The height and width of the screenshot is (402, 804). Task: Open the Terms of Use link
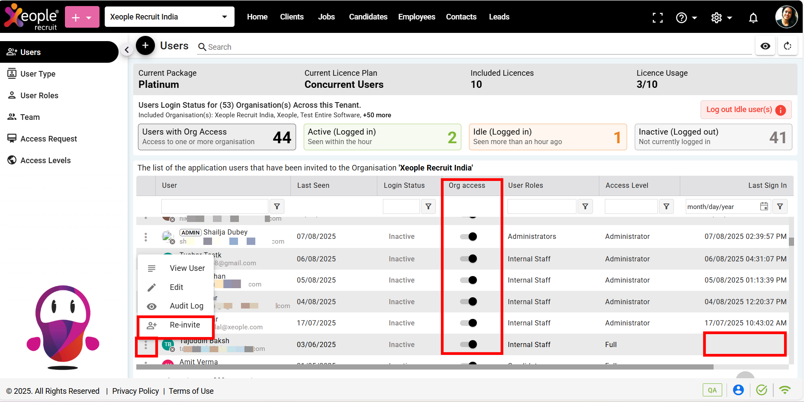pos(191,391)
